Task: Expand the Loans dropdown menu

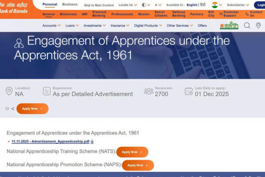Action: tap(72, 26)
